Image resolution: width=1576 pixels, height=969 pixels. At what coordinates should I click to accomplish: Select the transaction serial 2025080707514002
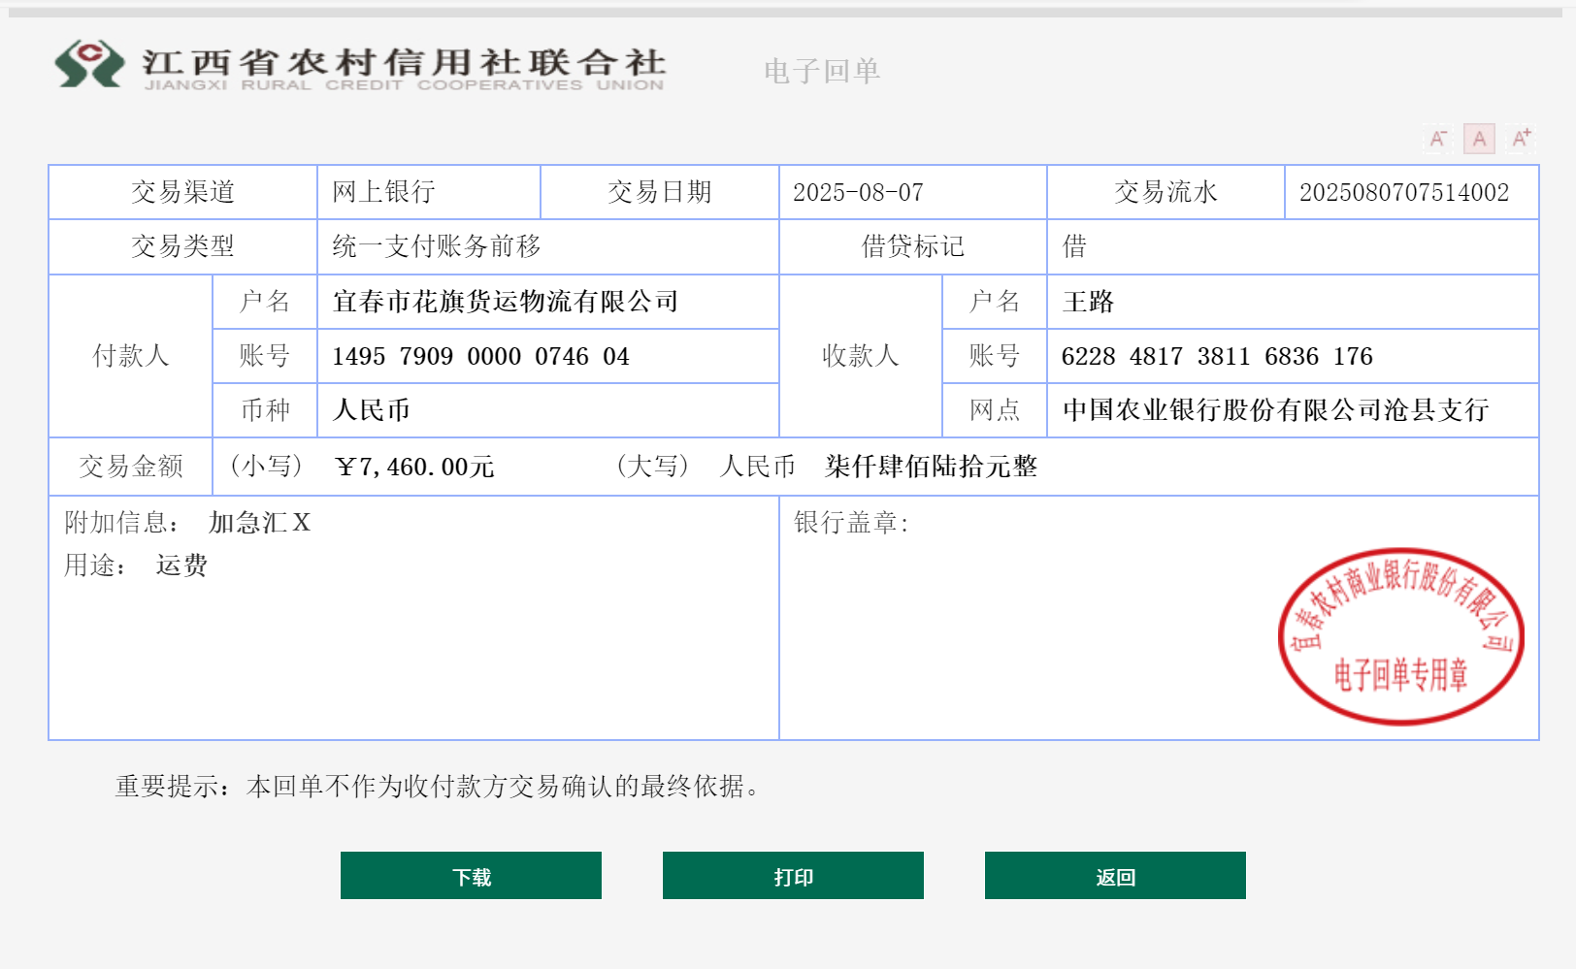click(1404, 192)
